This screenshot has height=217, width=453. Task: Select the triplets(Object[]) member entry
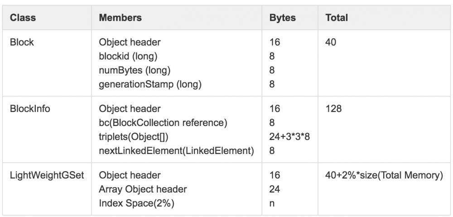pyautogui.click(x=136, y=136)
